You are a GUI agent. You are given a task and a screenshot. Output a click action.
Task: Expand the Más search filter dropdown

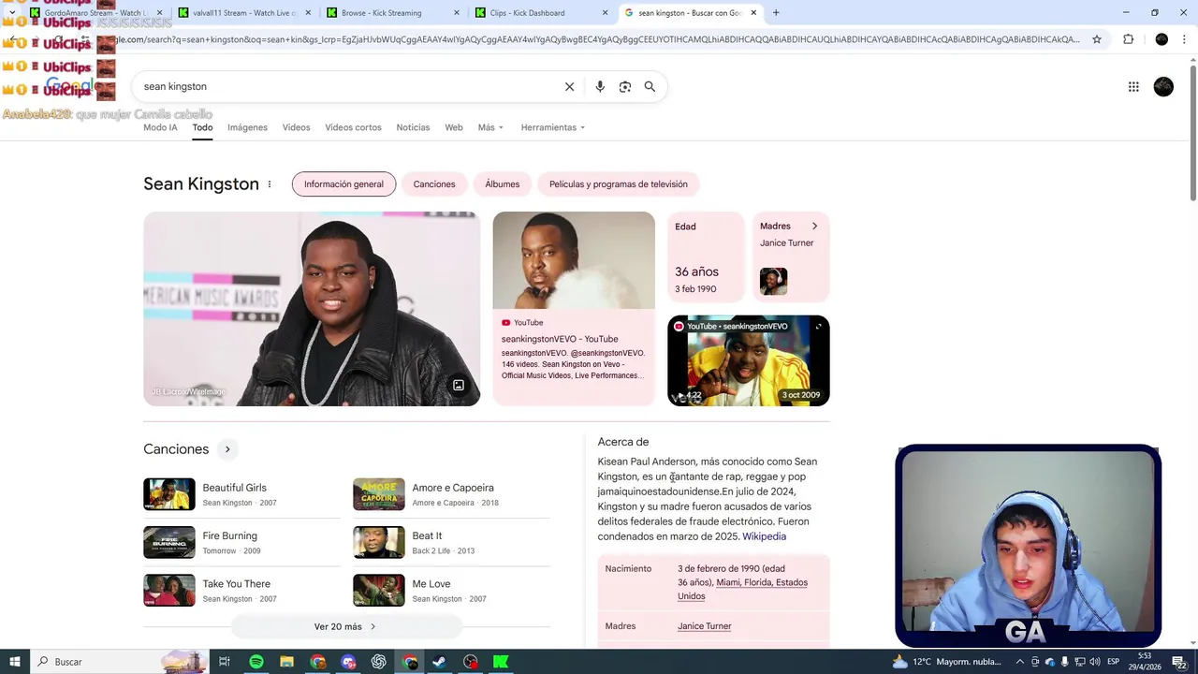(x=490, y=127)
